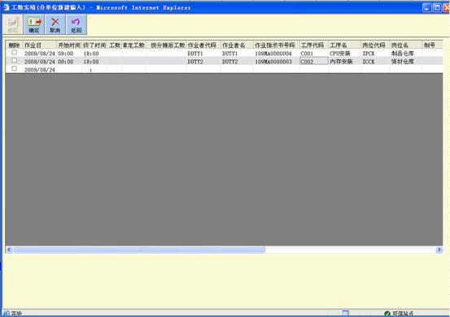Click the horizontal scrollbar thumb

tap(139, 250)
